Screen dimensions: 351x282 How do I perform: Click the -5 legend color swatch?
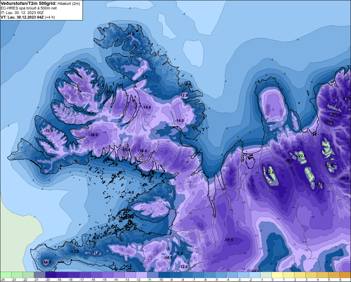[x=221, y=275]
